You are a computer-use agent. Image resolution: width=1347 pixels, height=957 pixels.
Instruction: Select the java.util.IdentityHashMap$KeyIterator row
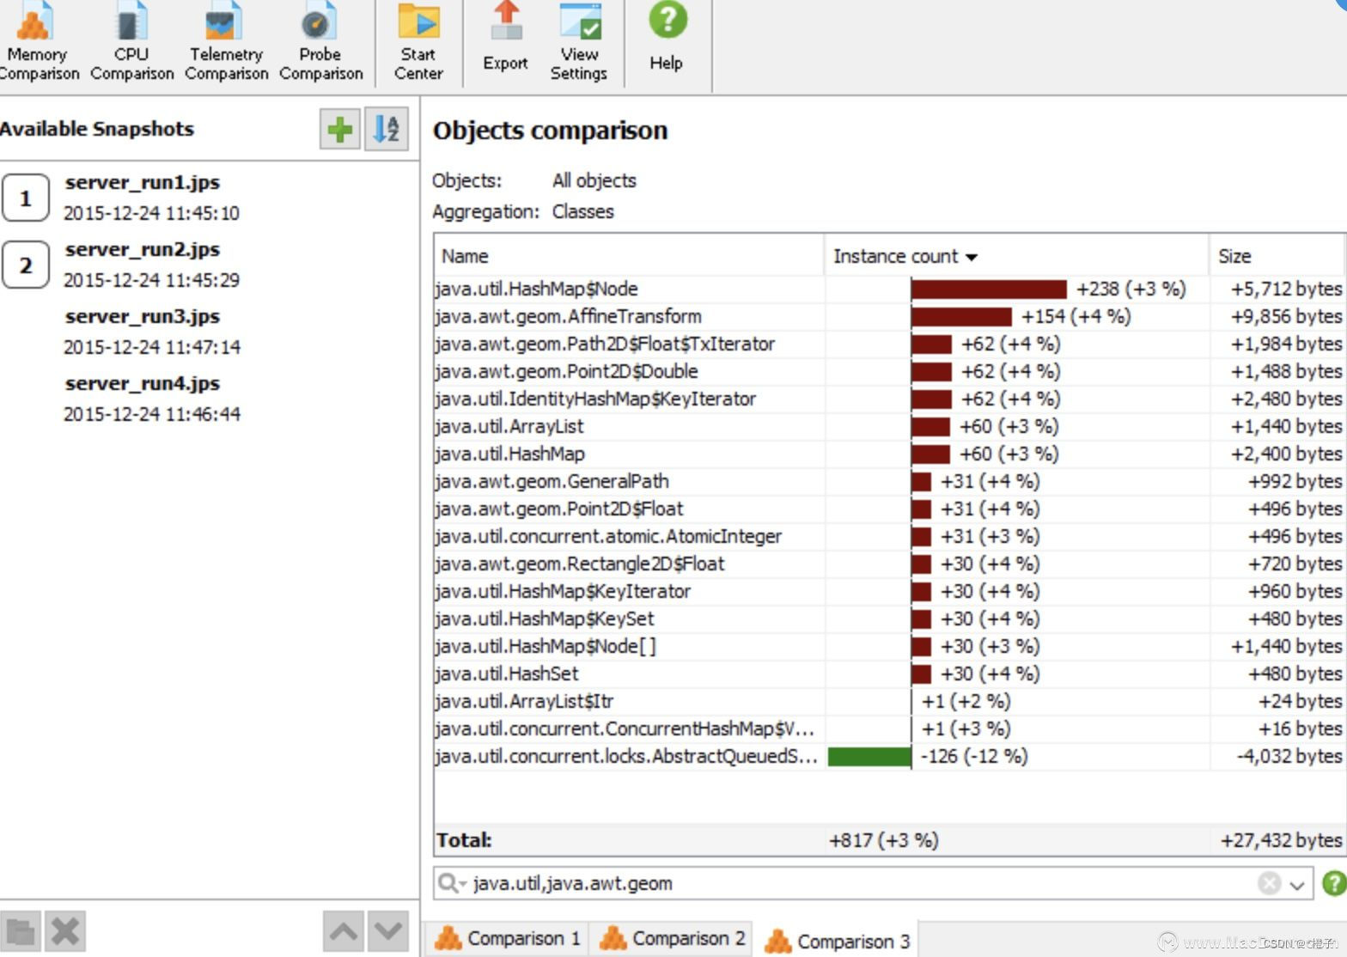click(x=890, y=399)
